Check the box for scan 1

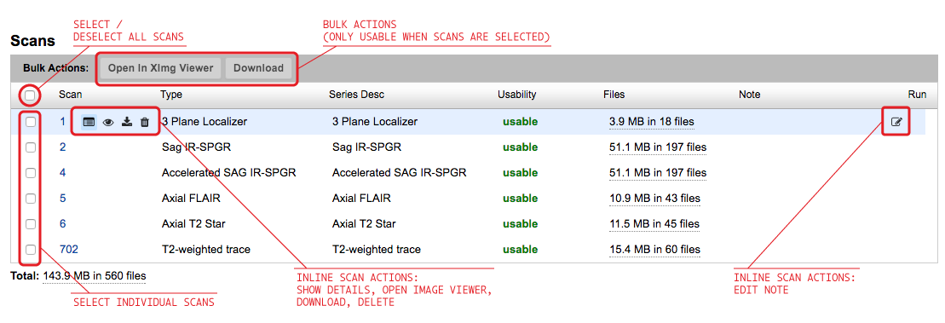point(30,122)
